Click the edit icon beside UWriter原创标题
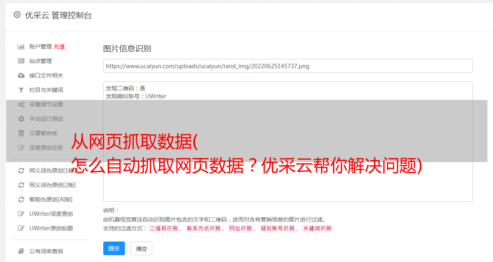 click(21, 228)
